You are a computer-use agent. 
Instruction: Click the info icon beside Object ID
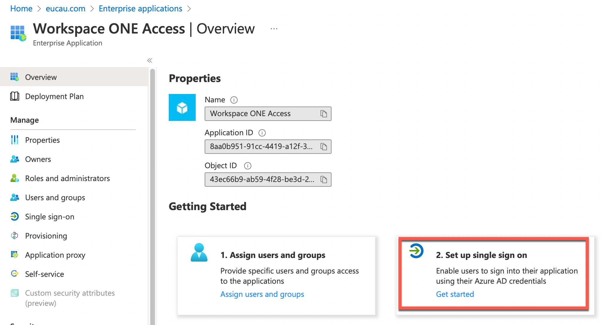point(248,166)
